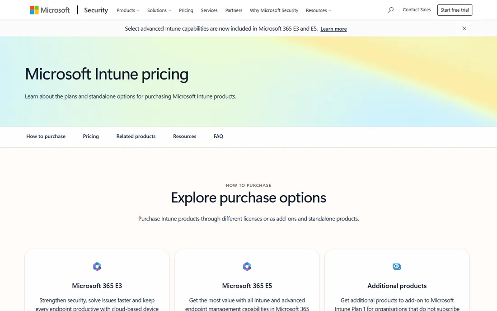Jump to How to purchase section tab
This screenshot has width=497, height=311.
coord(46,137)
